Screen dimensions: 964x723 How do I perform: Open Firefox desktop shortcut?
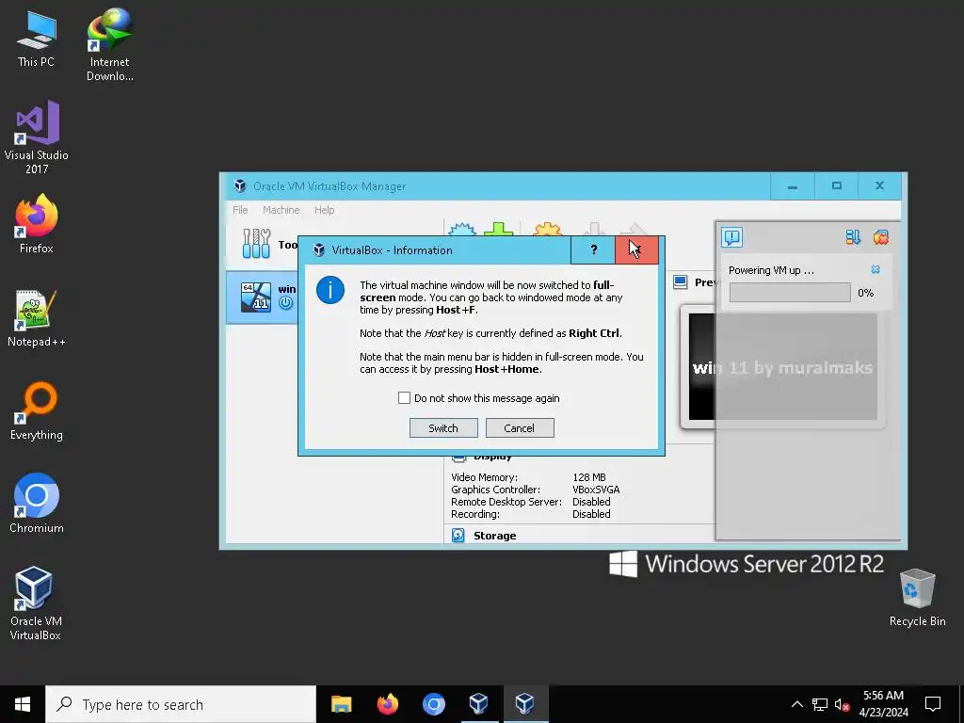37,224
